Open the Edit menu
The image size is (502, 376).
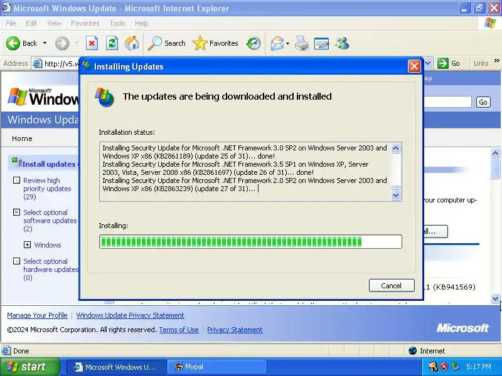coord(31,23)
